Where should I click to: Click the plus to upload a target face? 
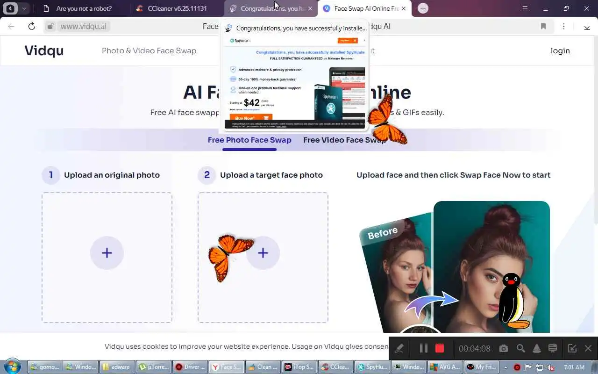tap(263, 253)
